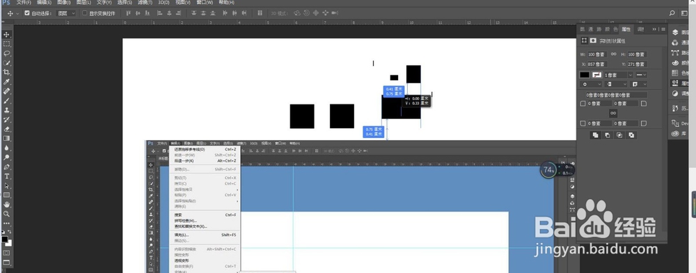Select the Move tool in left toolbar

click(7, 35)
